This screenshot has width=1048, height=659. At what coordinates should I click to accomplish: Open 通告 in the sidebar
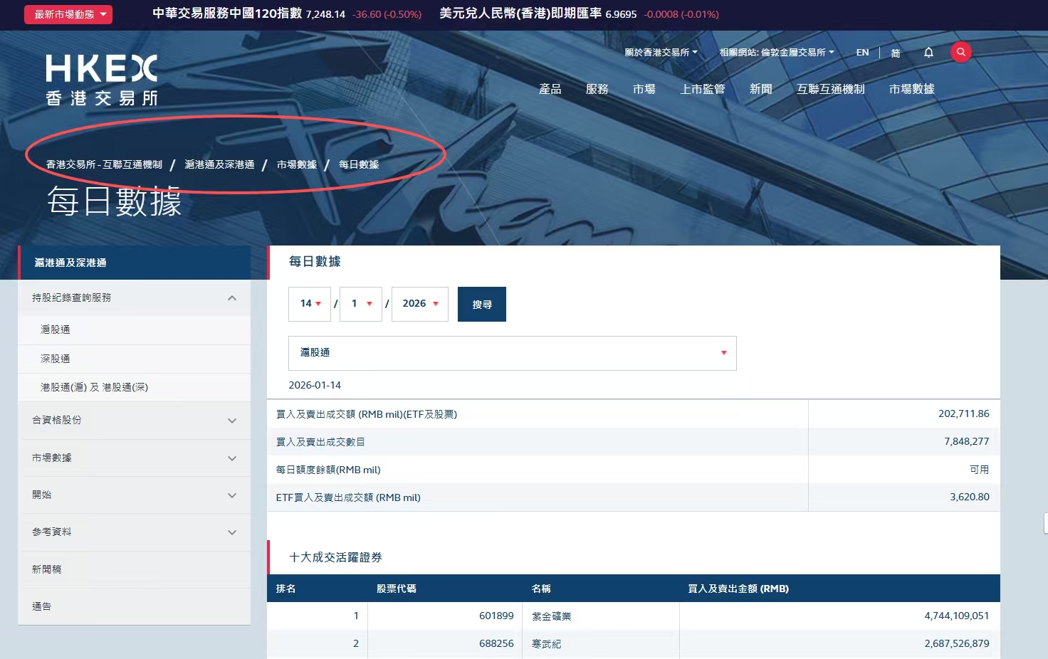(x=41, y=606)
